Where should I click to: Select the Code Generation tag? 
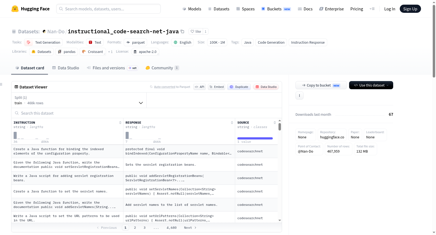point(271,42)
